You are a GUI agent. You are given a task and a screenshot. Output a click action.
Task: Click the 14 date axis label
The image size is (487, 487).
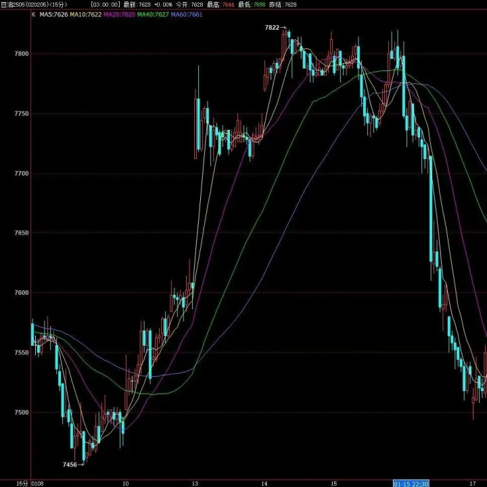264,484
